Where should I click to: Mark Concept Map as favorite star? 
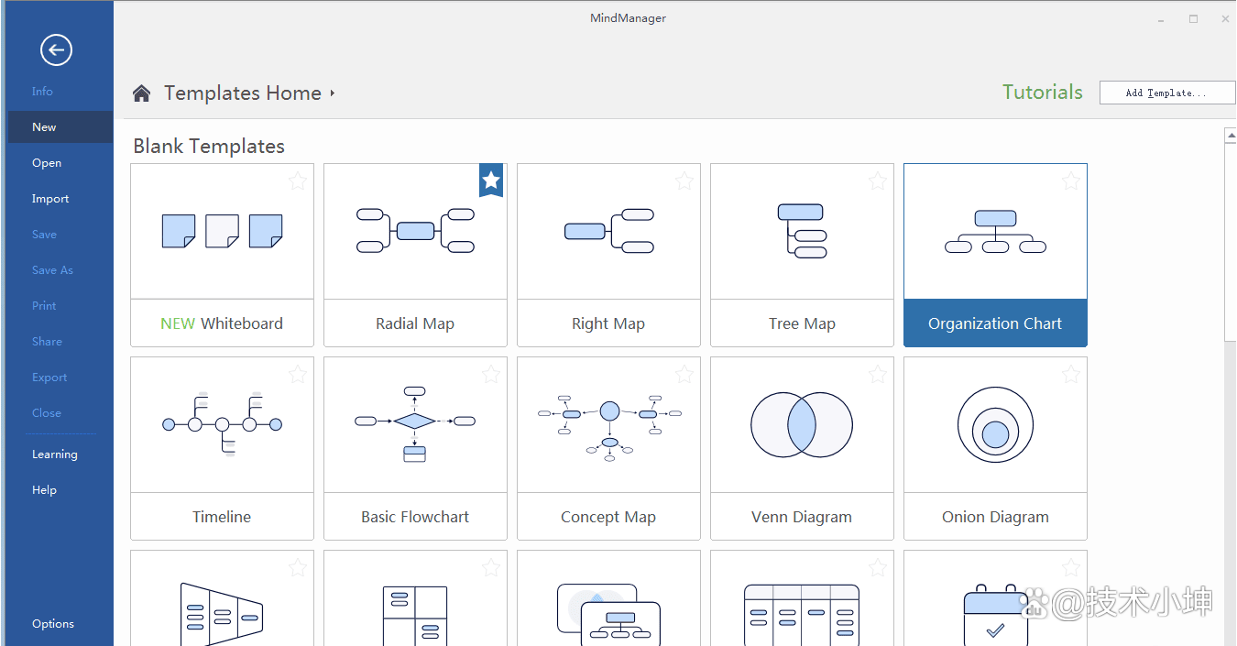coord(684,374)
